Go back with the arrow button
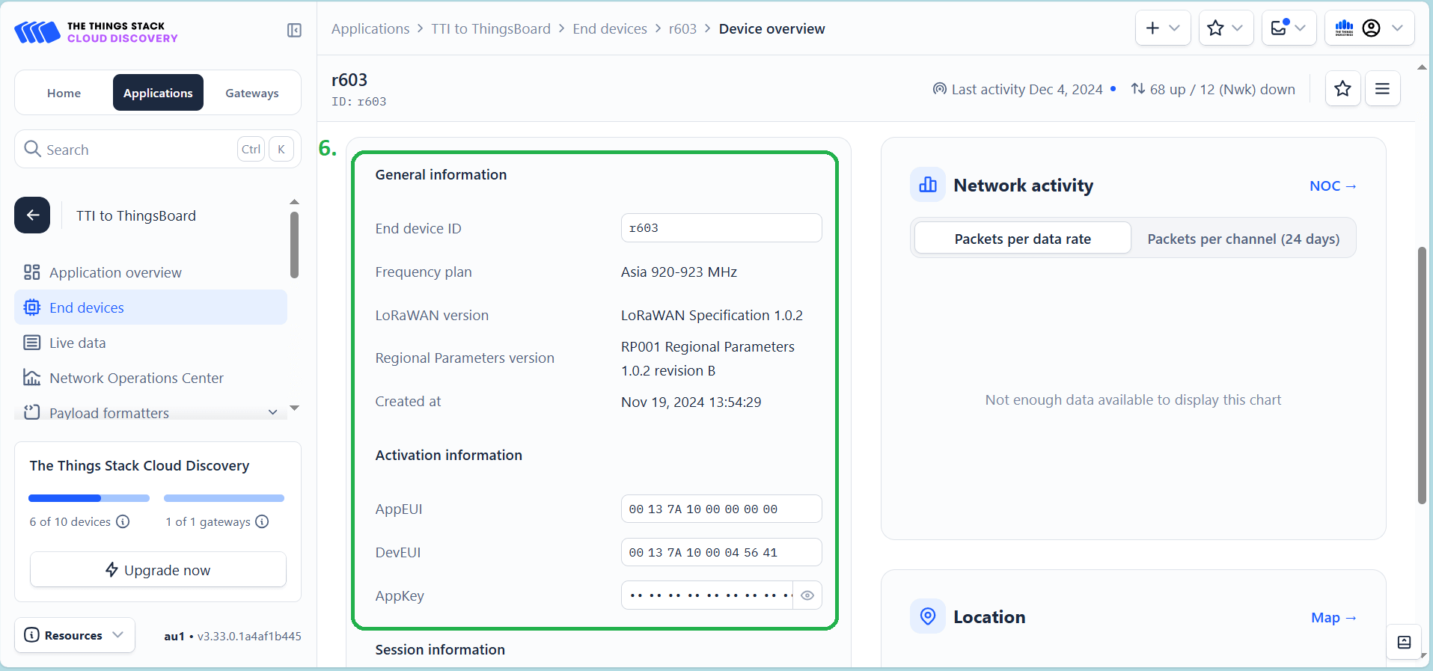This screenshot has height=671, width=1433. tap(32, 215)
